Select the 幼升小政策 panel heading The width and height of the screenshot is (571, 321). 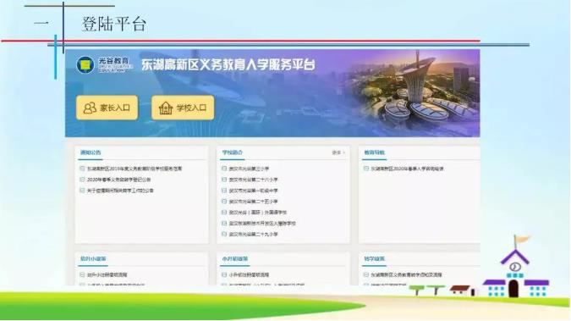pyautogui.click(x=93, y=258)
